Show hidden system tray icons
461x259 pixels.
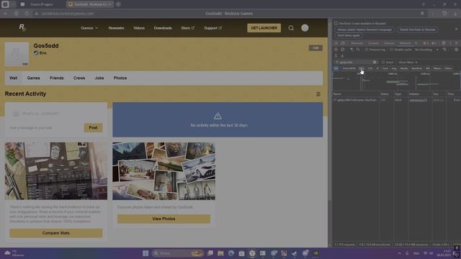399,253
